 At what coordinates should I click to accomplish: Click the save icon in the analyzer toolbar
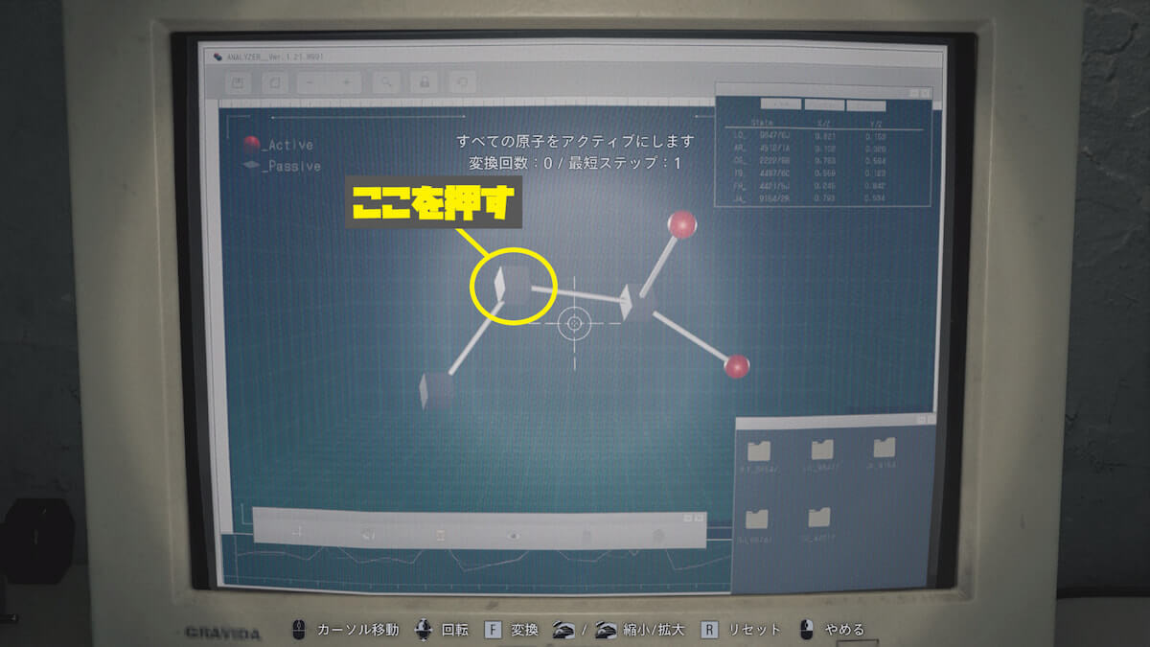coord(238,83)
